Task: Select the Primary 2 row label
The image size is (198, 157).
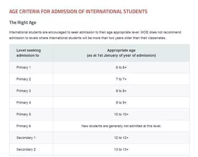Action: coord(23,79)
